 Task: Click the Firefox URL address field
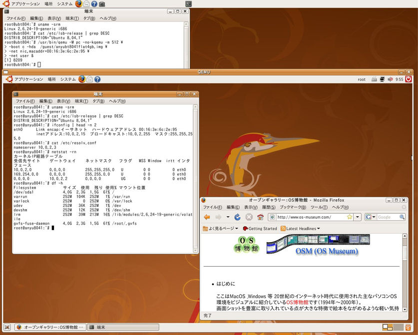coord(311,217)
